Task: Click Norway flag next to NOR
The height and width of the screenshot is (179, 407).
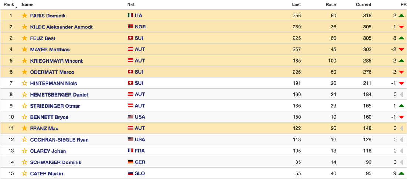Action: 130,27
